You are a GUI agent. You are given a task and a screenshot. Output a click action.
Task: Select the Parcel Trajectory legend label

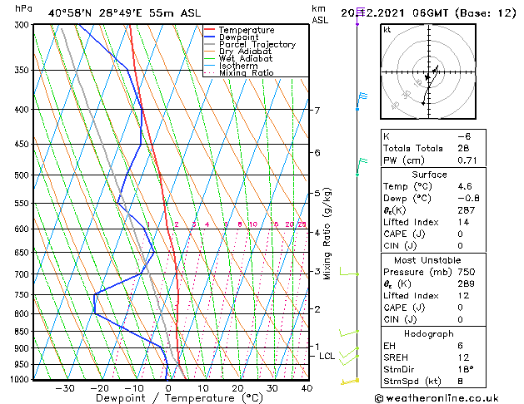257,44
